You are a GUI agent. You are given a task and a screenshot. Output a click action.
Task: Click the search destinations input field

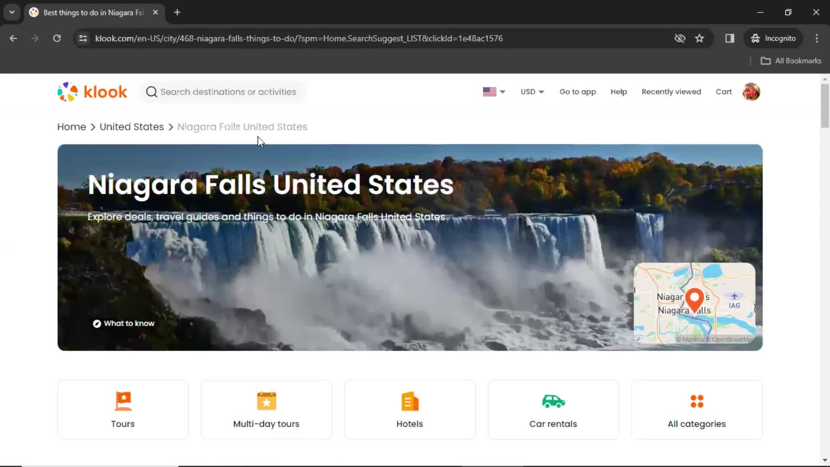(x=227, y=92)
